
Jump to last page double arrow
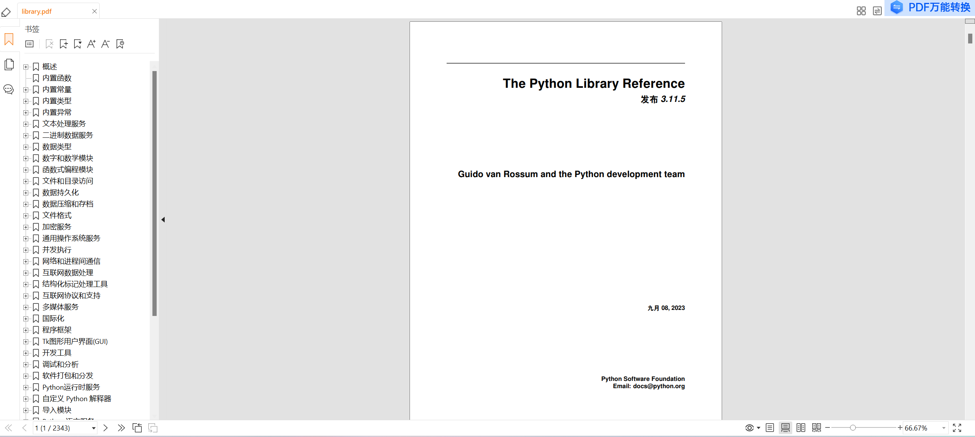121,428
